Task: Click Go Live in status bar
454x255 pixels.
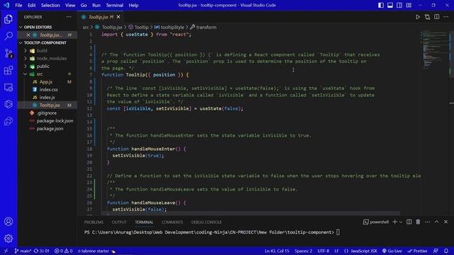Action: (392, 251)
